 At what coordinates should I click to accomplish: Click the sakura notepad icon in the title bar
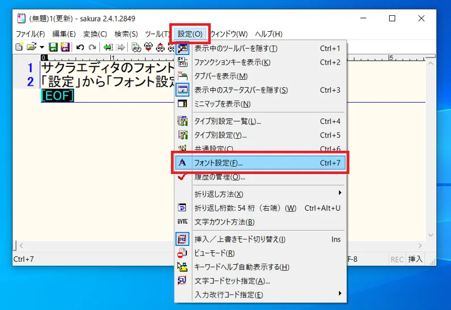click(21, 18)
